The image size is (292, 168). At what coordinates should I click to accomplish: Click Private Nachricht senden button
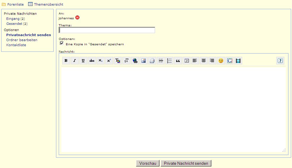186,163
